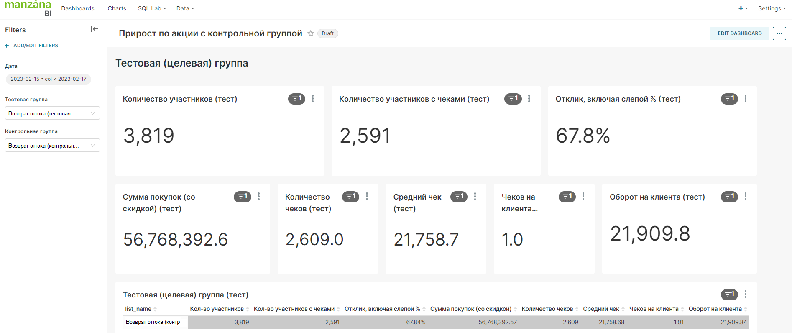Click filter badge on Количество участников (тест)
The width and height of the screenshot is (792, 333).
click(296, 99)
